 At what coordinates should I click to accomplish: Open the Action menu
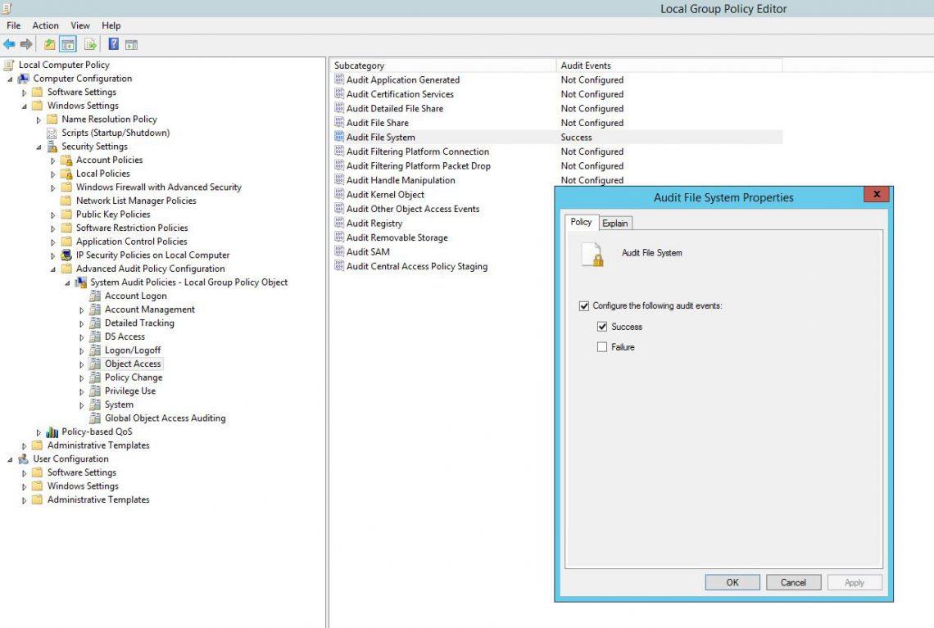[x=45, y=25]
